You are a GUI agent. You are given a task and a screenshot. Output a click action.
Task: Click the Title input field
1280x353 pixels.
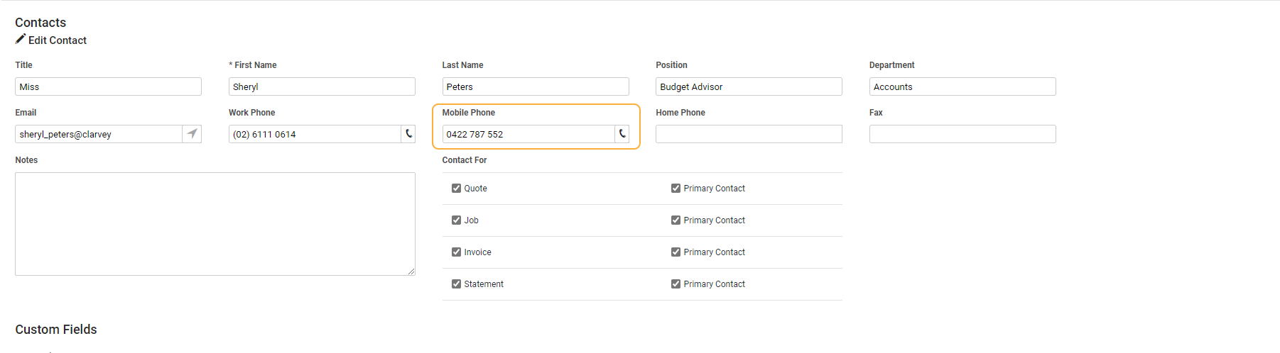[108, 86]
